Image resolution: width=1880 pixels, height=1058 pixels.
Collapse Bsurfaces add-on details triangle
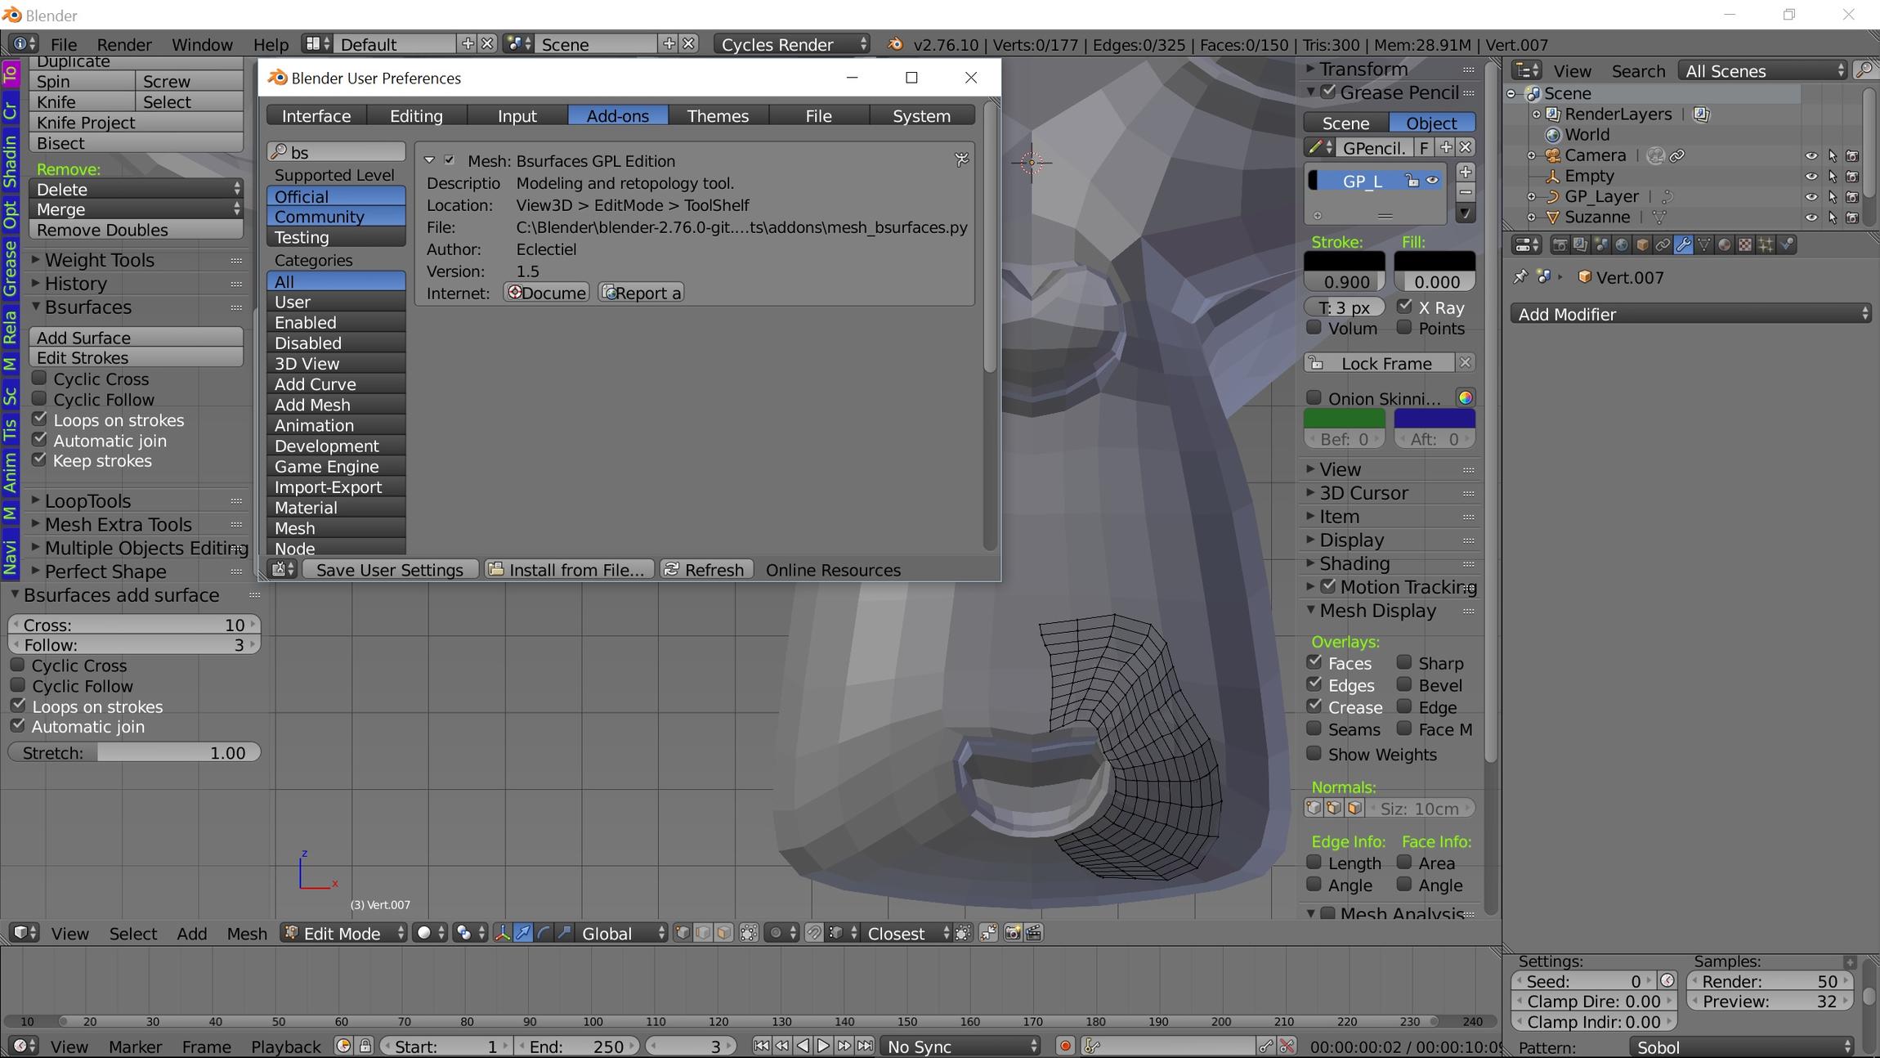[429, 161]
